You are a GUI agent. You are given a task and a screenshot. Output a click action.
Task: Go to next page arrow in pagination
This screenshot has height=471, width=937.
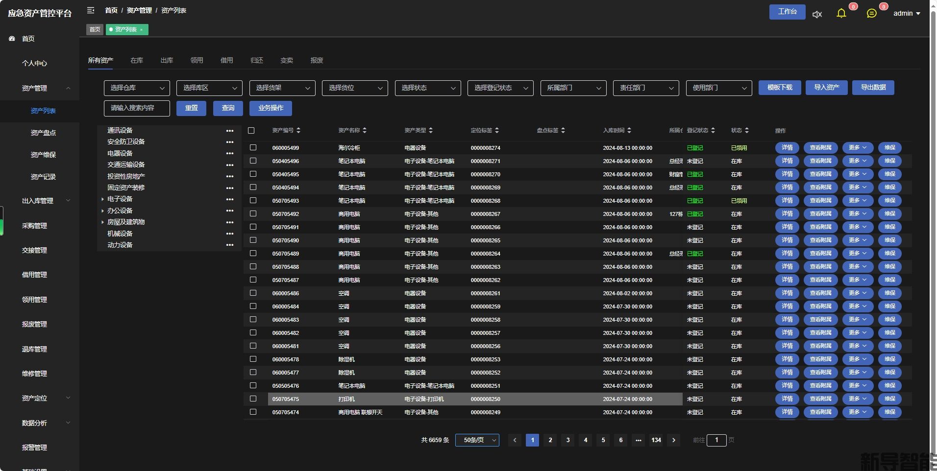674,440
